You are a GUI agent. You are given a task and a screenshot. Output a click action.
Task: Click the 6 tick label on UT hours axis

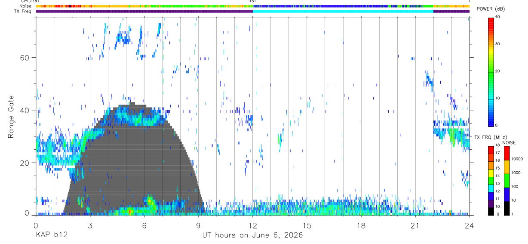(144, 225)
